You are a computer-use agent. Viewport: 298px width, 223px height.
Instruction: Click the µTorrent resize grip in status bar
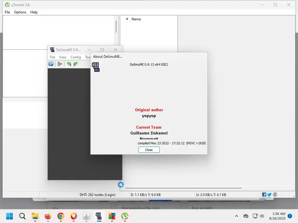tap(293, 196)
